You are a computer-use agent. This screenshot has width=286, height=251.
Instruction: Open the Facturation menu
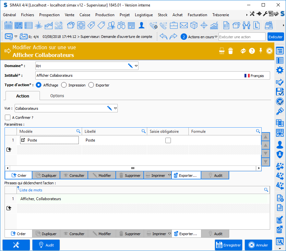[197, 15]
